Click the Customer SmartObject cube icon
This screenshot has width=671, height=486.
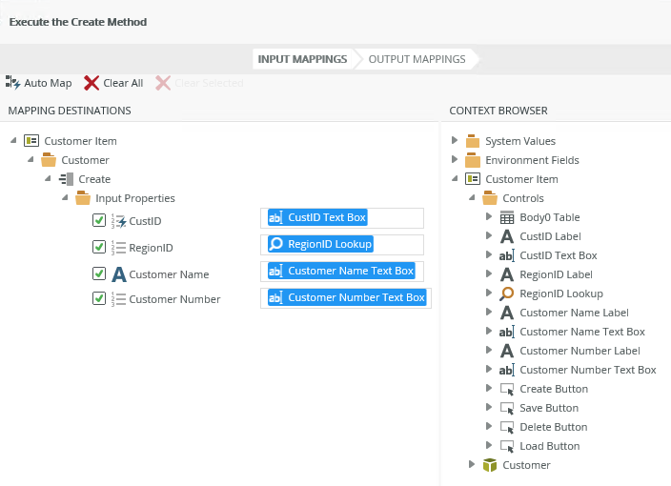pos(490,465)
